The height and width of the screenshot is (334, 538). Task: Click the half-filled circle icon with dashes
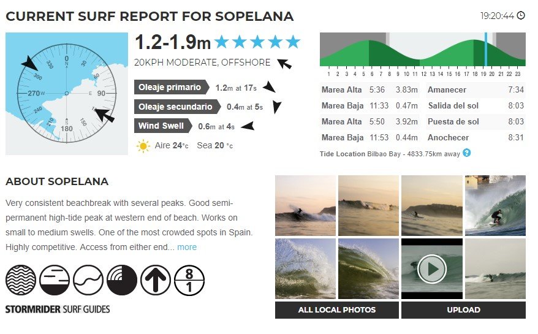pos(55,281)
